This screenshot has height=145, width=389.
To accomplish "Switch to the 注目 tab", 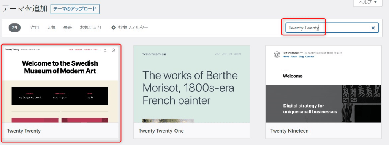I will [35, 28].
